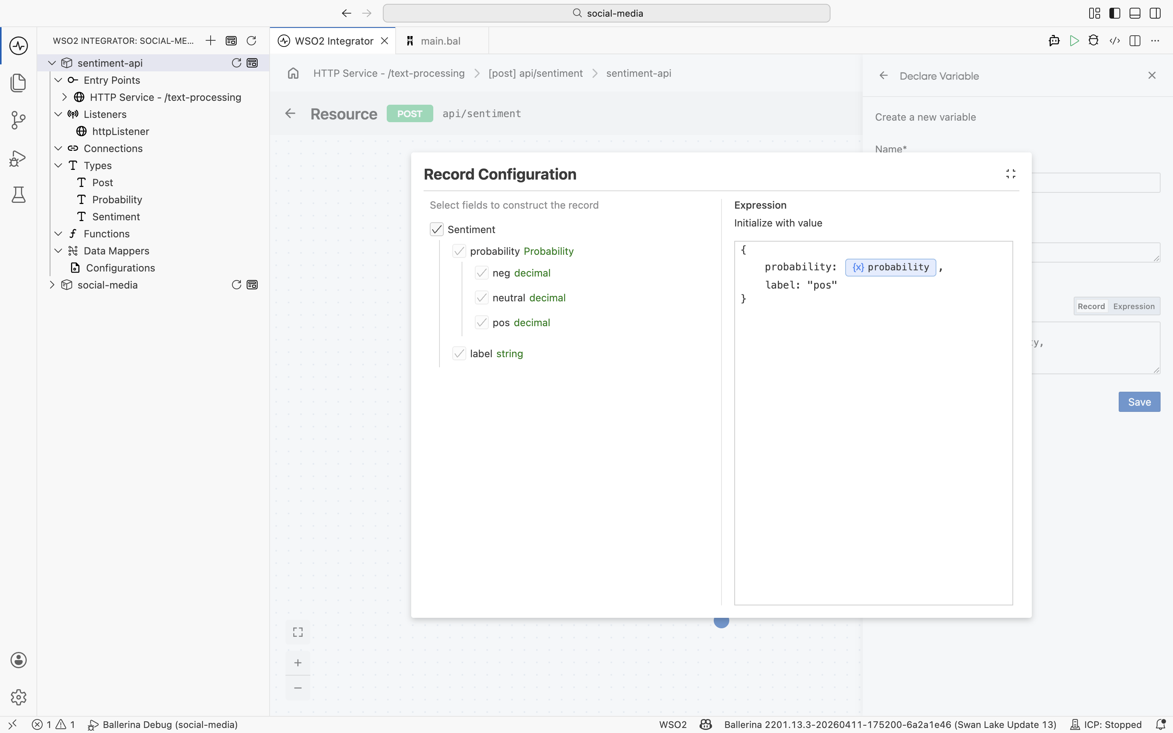
Task: Collapse the Data Mappers section
Action: pos(58,251)
